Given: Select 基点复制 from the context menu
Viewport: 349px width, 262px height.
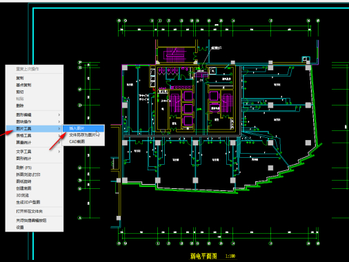Looking at the screenshot, I should click(x=34, y=85).
